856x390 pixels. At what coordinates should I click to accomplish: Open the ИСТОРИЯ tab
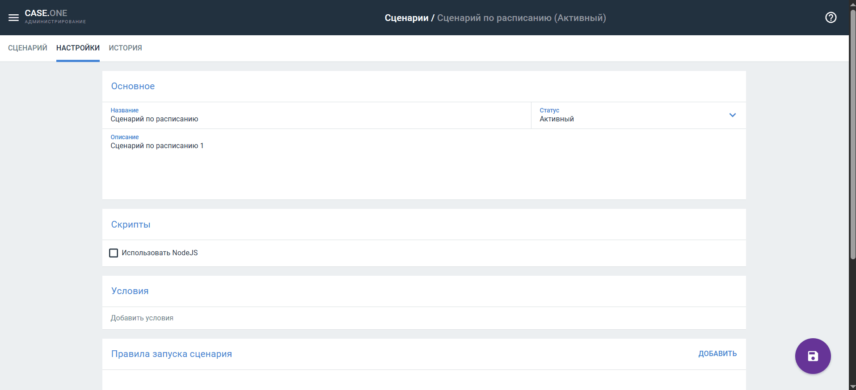[x=125, y=48]
